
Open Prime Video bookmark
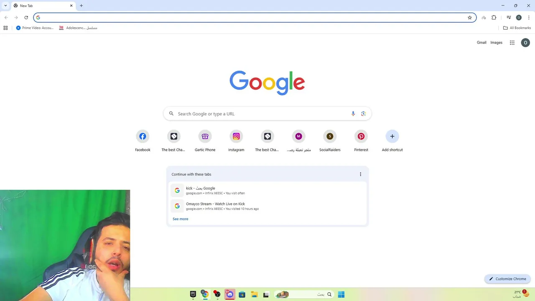pos(35,28)
